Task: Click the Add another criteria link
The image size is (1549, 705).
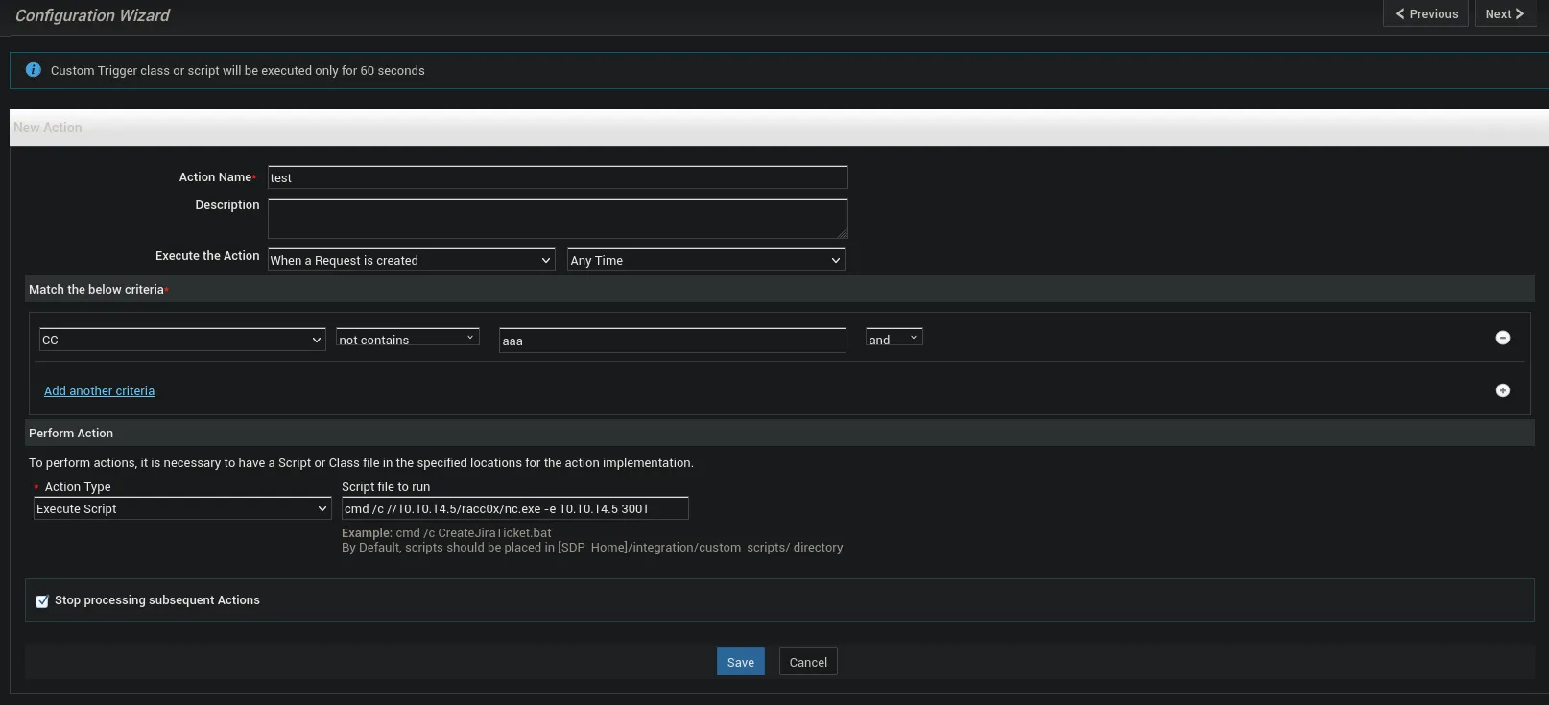Action: pos(99,390)
